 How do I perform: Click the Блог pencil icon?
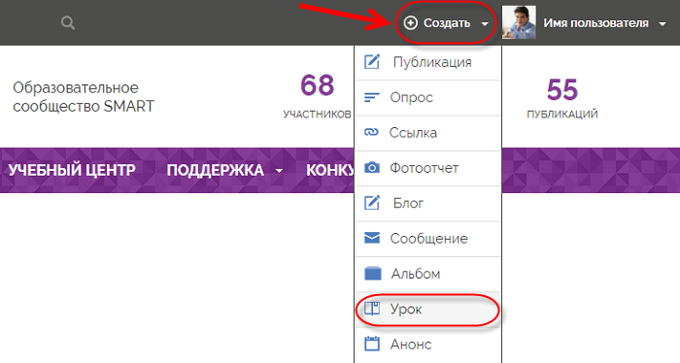pyautogui.click(x=372, y=203)
